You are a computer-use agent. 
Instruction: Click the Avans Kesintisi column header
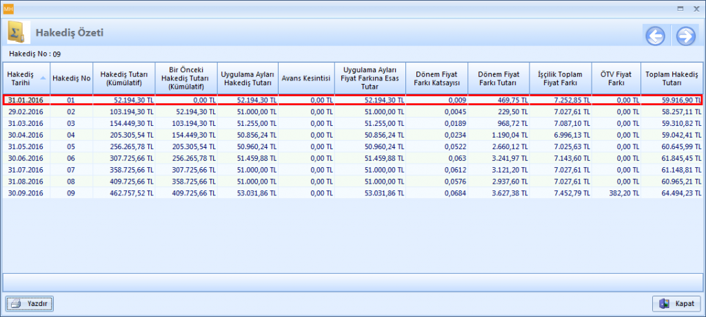[x=307, y=78]
